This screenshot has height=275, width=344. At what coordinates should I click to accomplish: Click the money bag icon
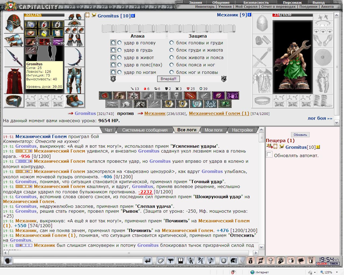[x=251, y=260]
